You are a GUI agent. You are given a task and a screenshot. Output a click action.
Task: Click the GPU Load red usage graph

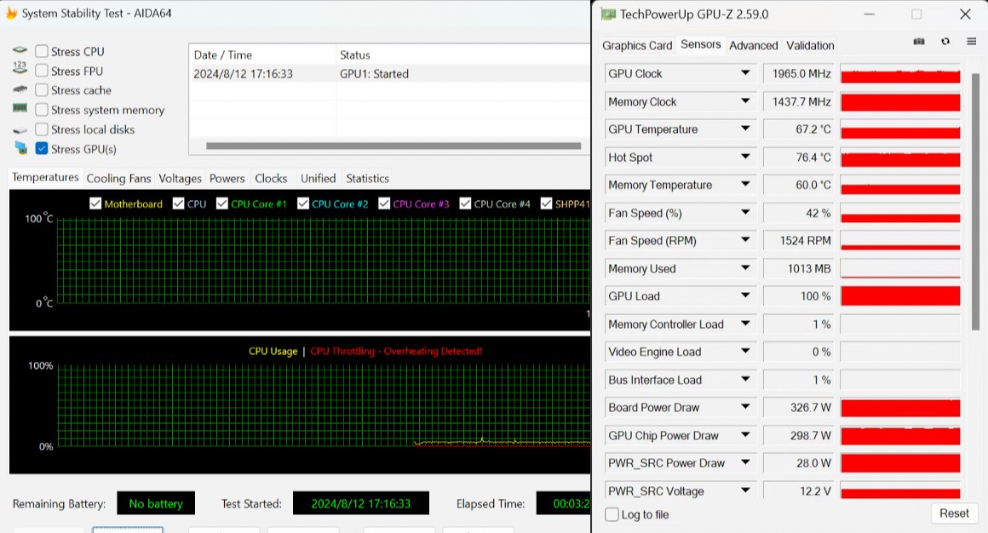coord(900,295)
